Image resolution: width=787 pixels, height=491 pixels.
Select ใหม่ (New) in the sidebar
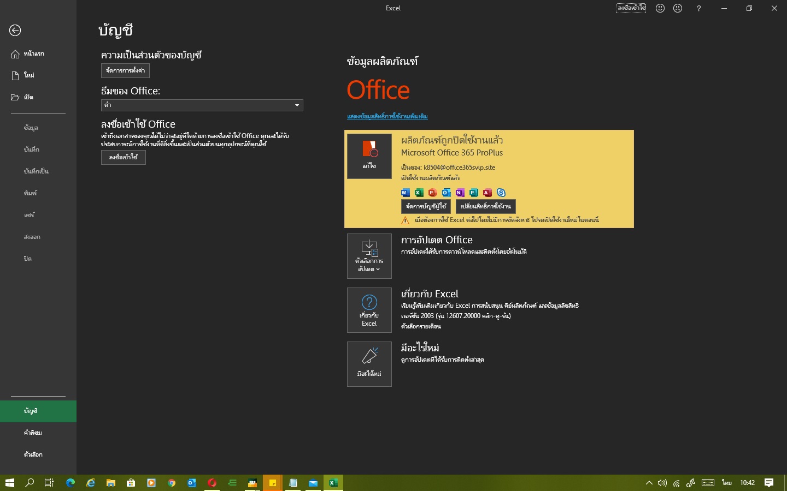pyautogui.click(x=38, y=75)
